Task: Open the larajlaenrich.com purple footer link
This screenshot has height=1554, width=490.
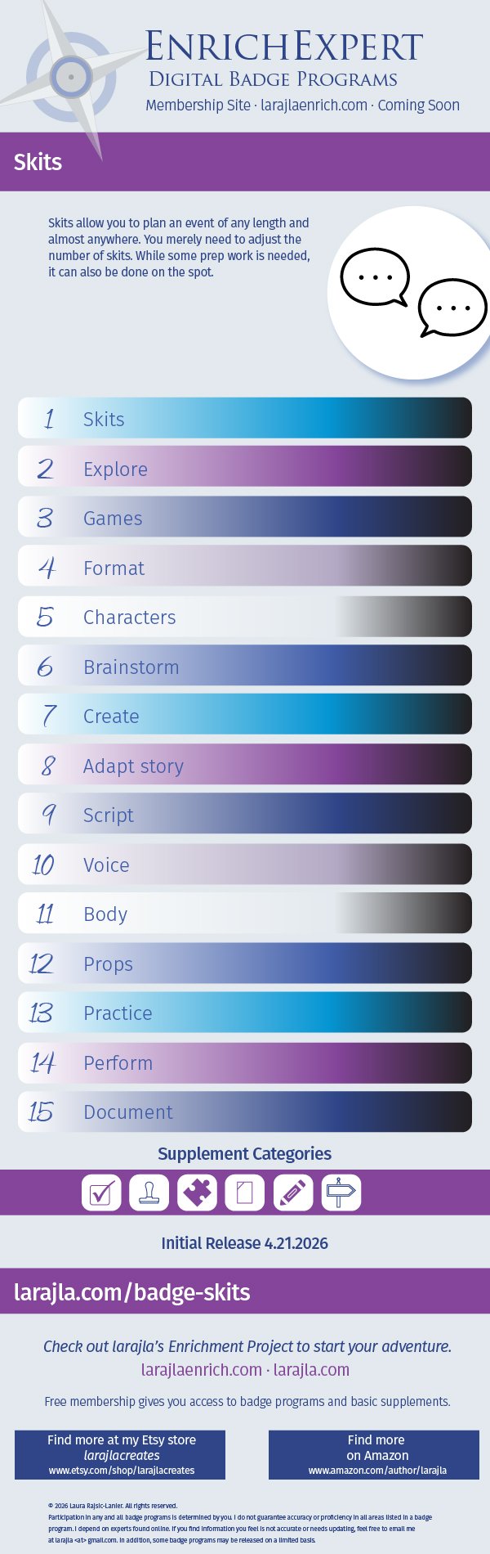Action: (201, 1370)
